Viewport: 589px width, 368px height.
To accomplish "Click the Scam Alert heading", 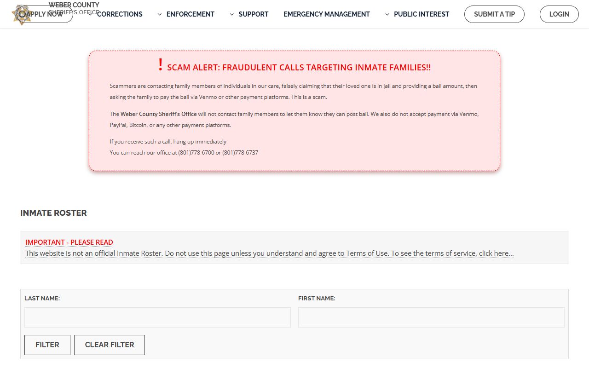I will click(299, 67).
